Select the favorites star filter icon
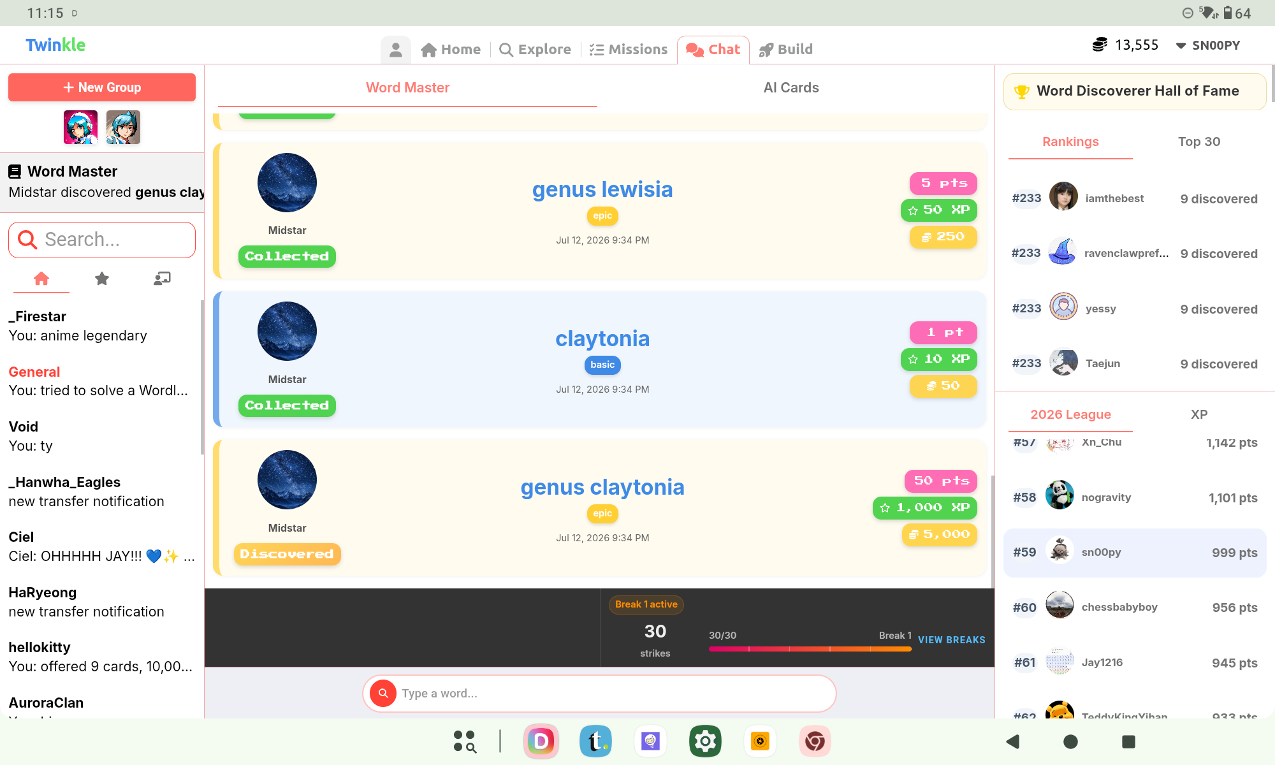This screenshot has width=1275, height=765. click(102, 279)
